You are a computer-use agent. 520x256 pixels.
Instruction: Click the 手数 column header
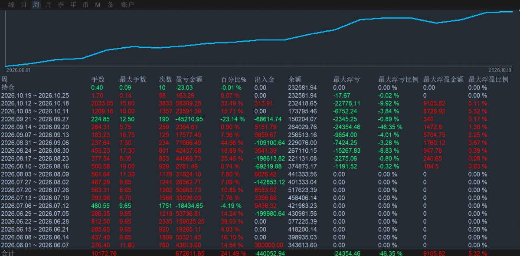[x=98, y=79]
